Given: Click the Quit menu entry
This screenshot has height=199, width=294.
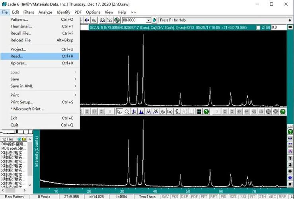Looking at the screenshot, I should coord(14,125).
